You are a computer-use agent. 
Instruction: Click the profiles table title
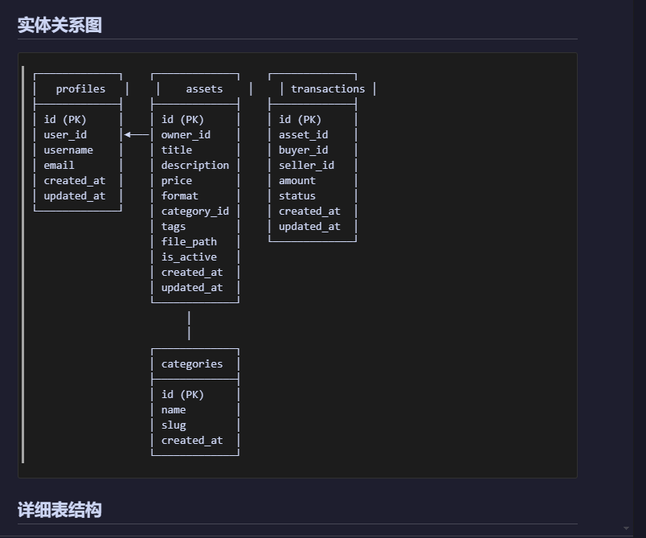pyautogui.click(x=80, y=89)
